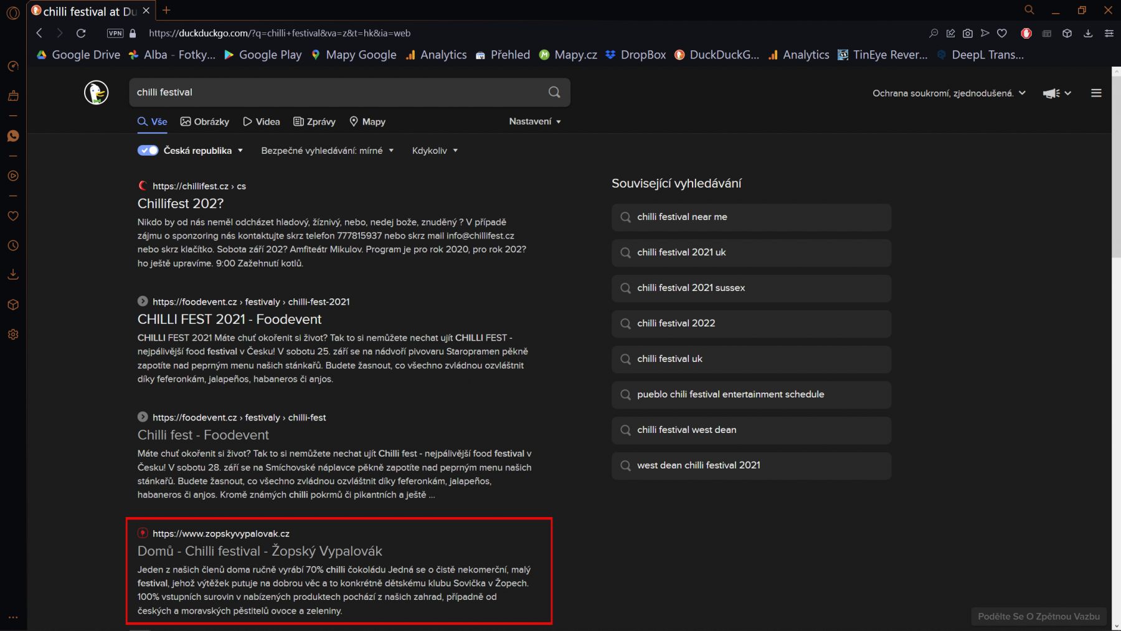Select related search chilli festival 2022
Screen dimensions: 1121x631
pyautogui.click(x=676, y=323)
